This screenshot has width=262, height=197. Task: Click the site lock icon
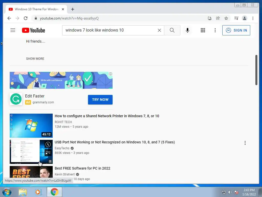tap(36, 18)
